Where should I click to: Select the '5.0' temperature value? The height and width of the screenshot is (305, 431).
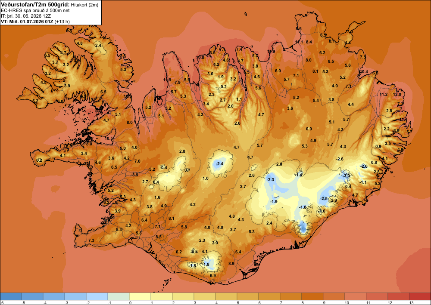click(122, 148)
